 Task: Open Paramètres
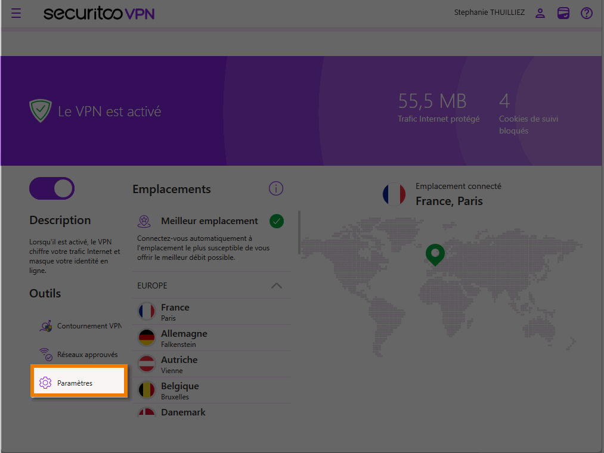(x=79, y=381)
